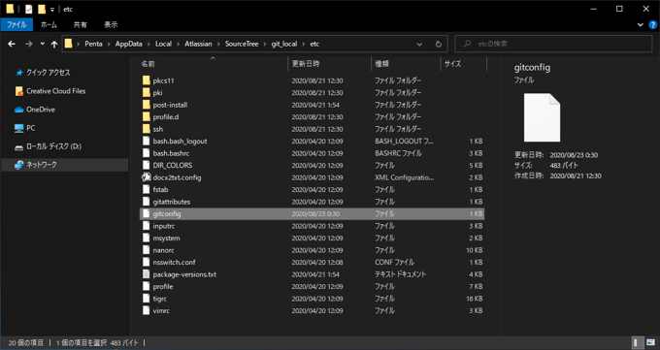Viewport: 660px width, 350px height.
Task: Select the docx2txt.config file name
Action: click(x=177, y=177)
